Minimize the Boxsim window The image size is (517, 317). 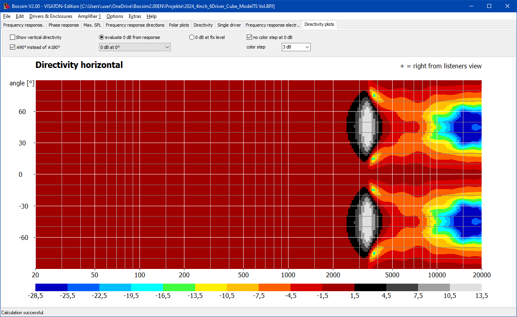pyautogui.click(x=471, y=6)
